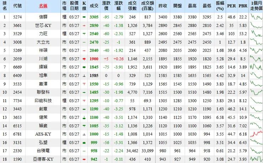Sort by the 股價日期 column header

tap(74, 6)
